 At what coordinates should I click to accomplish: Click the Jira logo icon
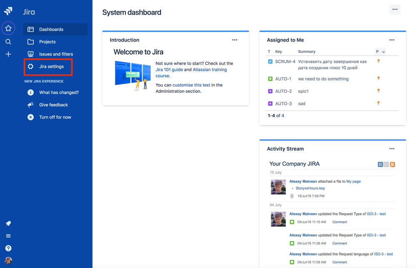tap(8, 11)
